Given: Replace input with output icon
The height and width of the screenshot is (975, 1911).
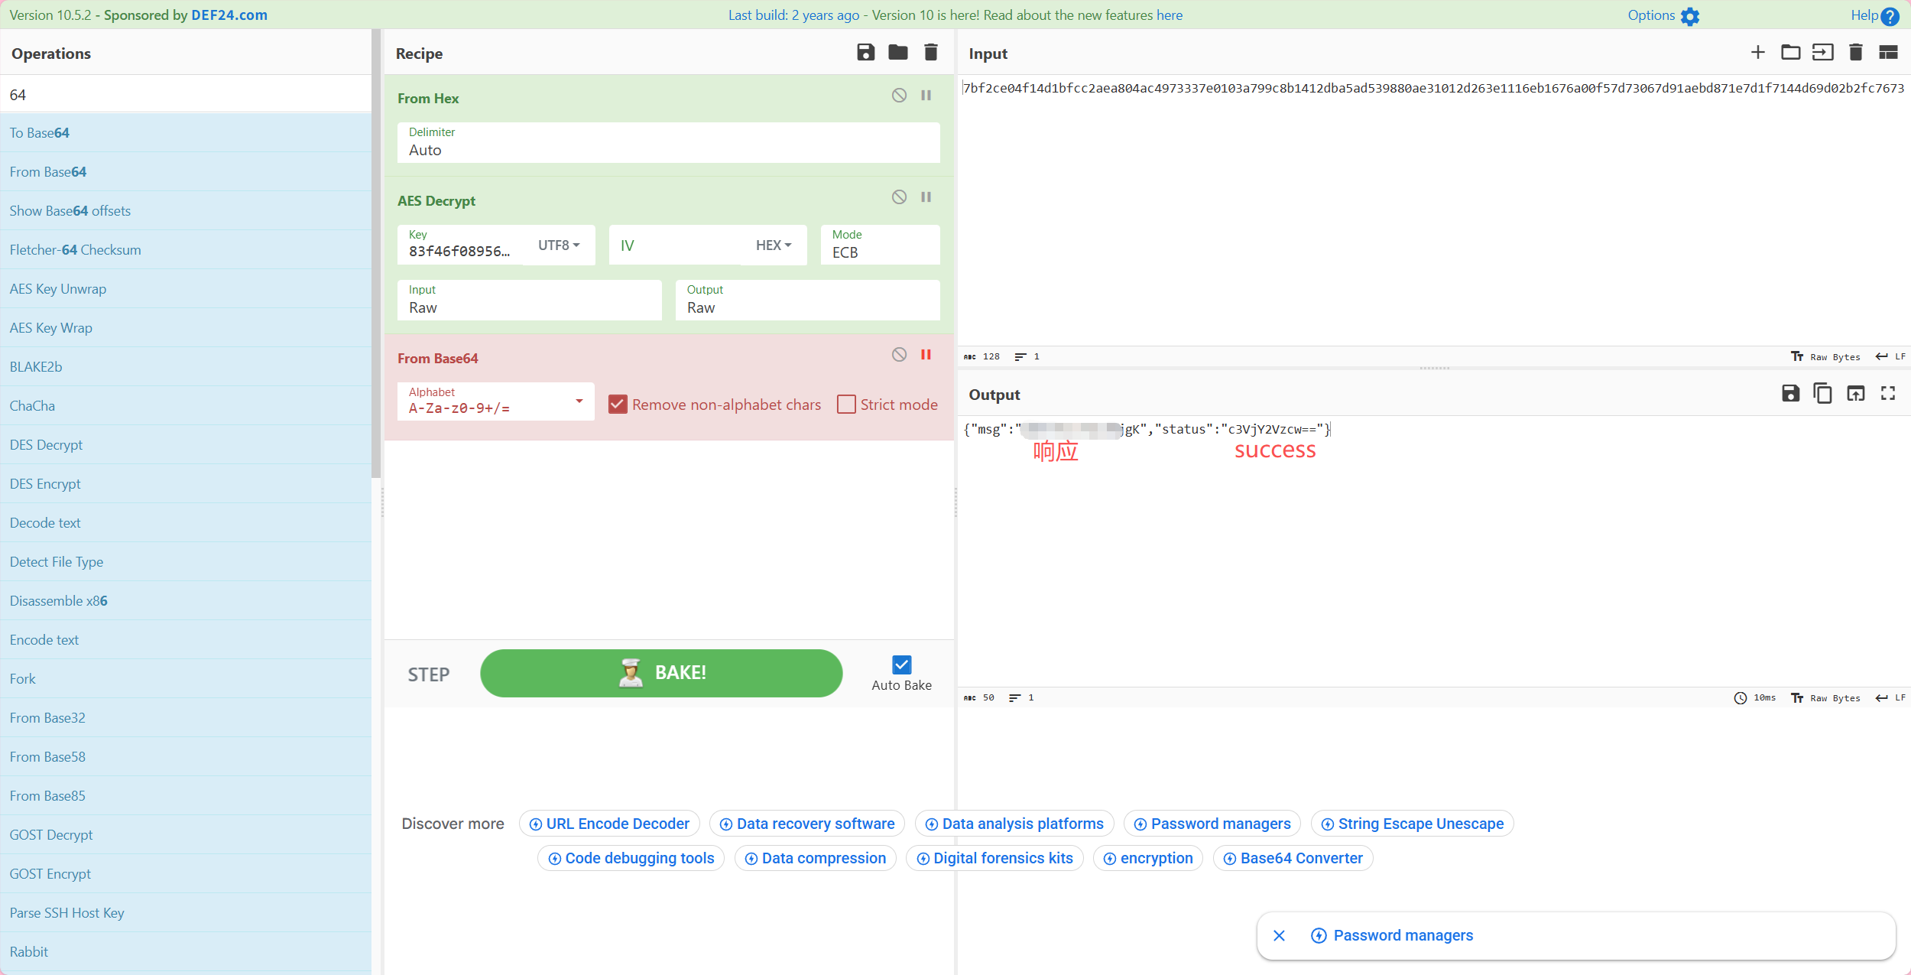Looking at the screenshot, I should pyautogui.click(x=1855, y=393).
